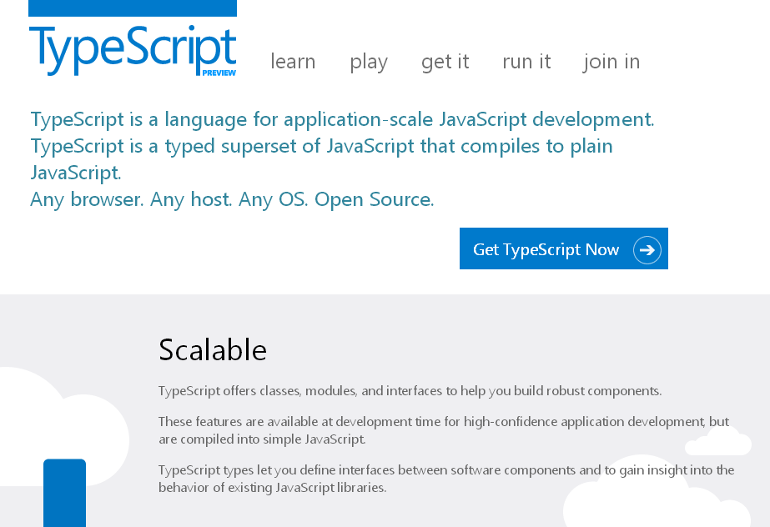
Task: Click the circled arrow icon in the button
Action: pyautogui.click(x=647, y=249)
